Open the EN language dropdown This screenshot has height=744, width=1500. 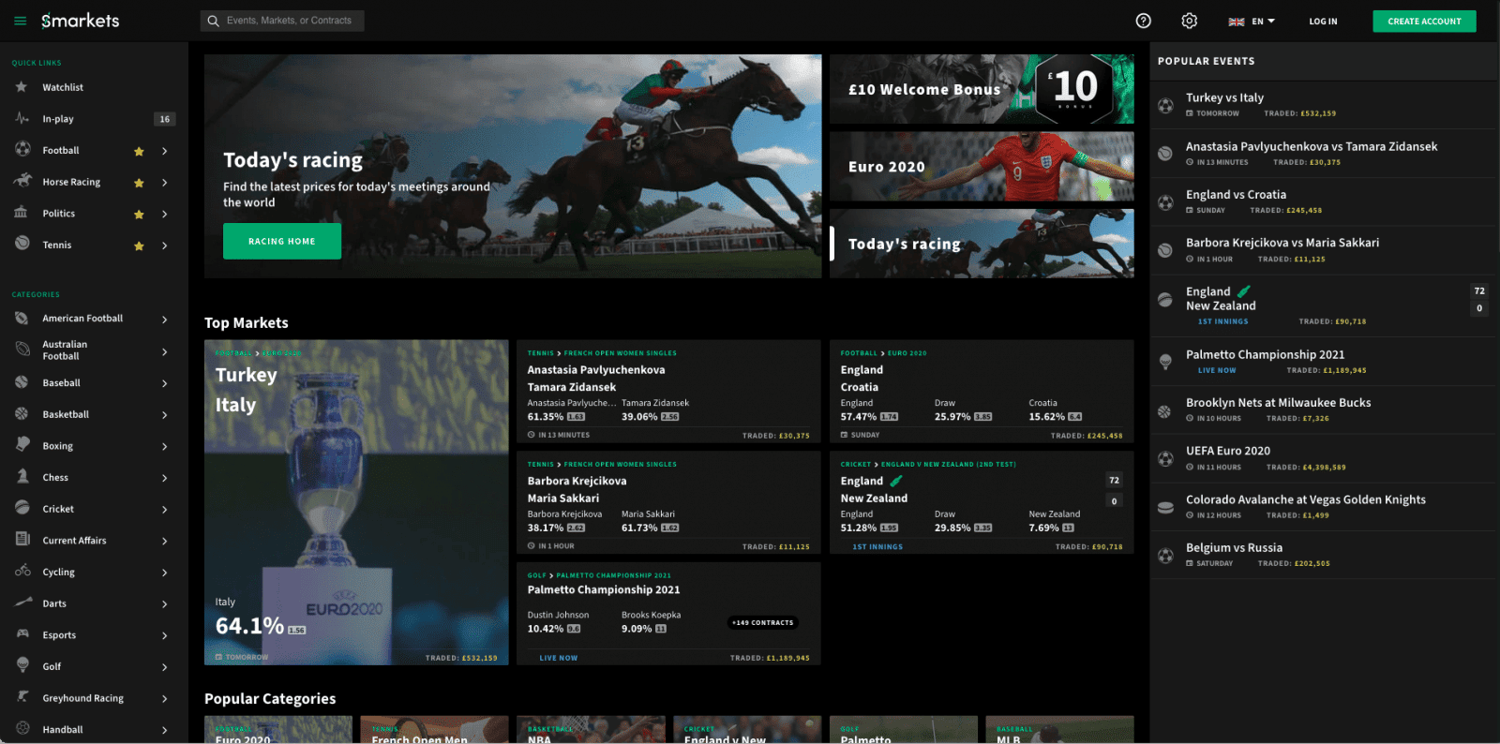tap(1252, 22)
